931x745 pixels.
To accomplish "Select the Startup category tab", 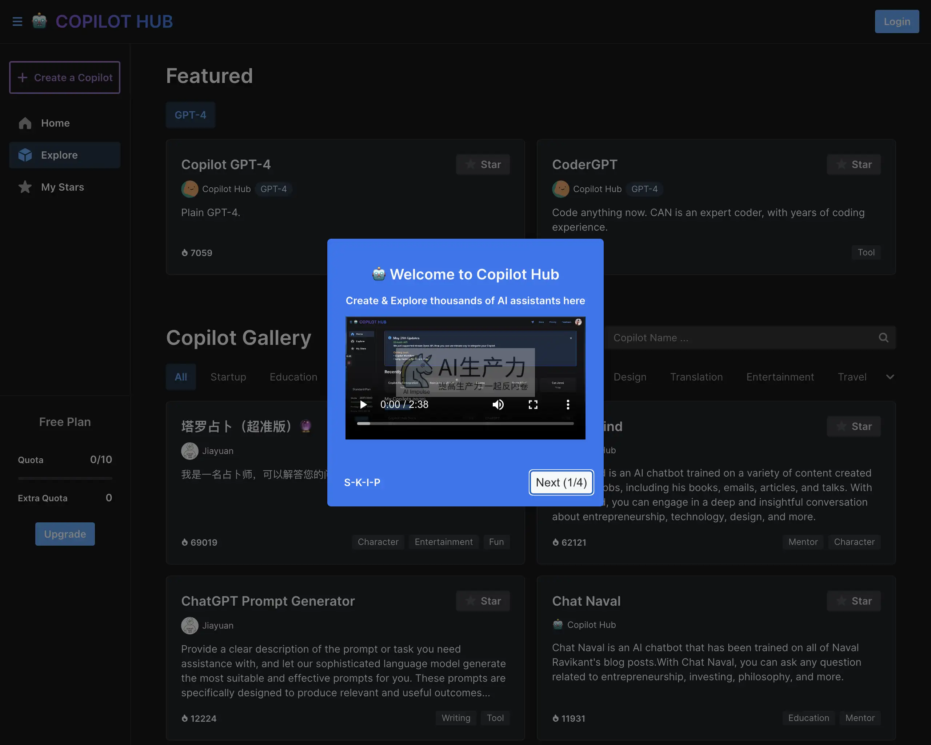I will pos(228,377).
